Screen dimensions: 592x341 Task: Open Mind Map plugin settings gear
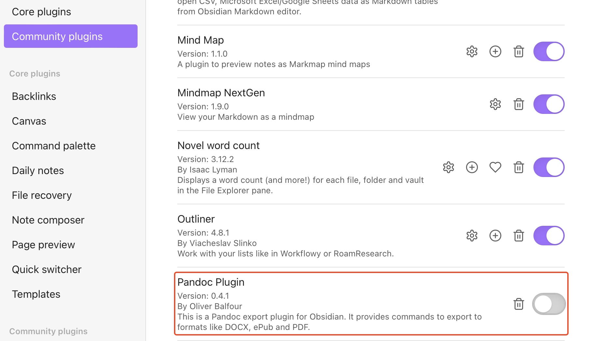(x=472, y=51)
